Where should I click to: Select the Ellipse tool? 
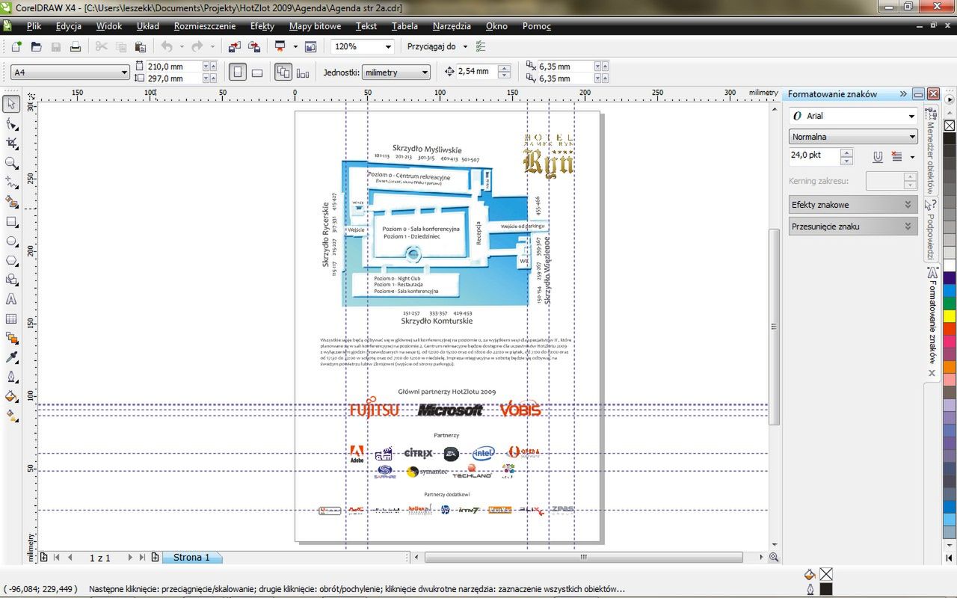pos(11,241)
